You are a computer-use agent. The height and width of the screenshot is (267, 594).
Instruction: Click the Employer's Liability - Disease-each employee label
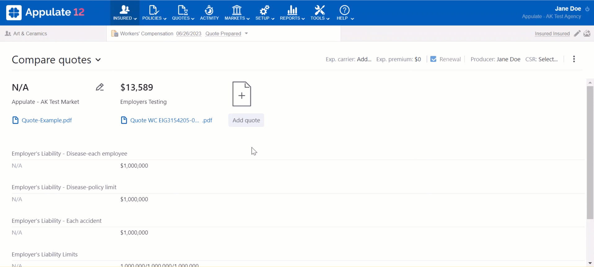pyautogui.click(x=69, y=154)
